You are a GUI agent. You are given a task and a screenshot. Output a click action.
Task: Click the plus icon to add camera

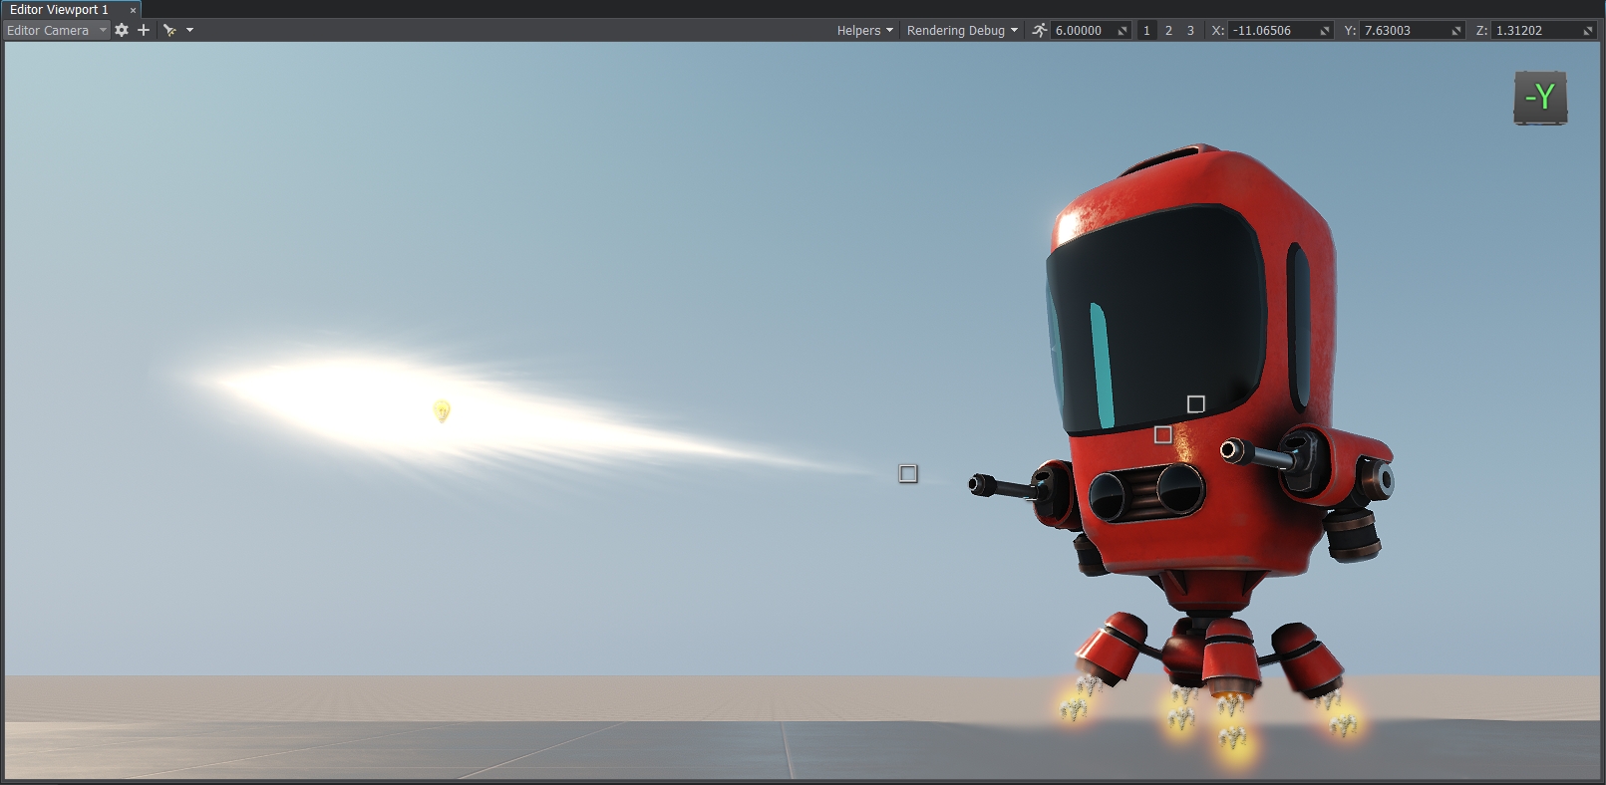pos(144,30)
